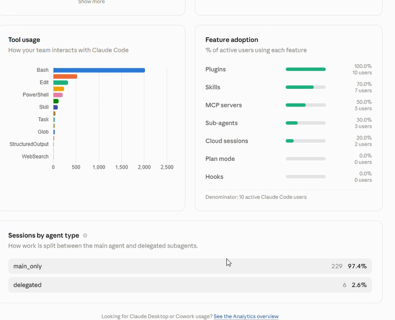Click the dark blue Skill bar
This screenshot has height=320, width=395.
pos(56,108)
